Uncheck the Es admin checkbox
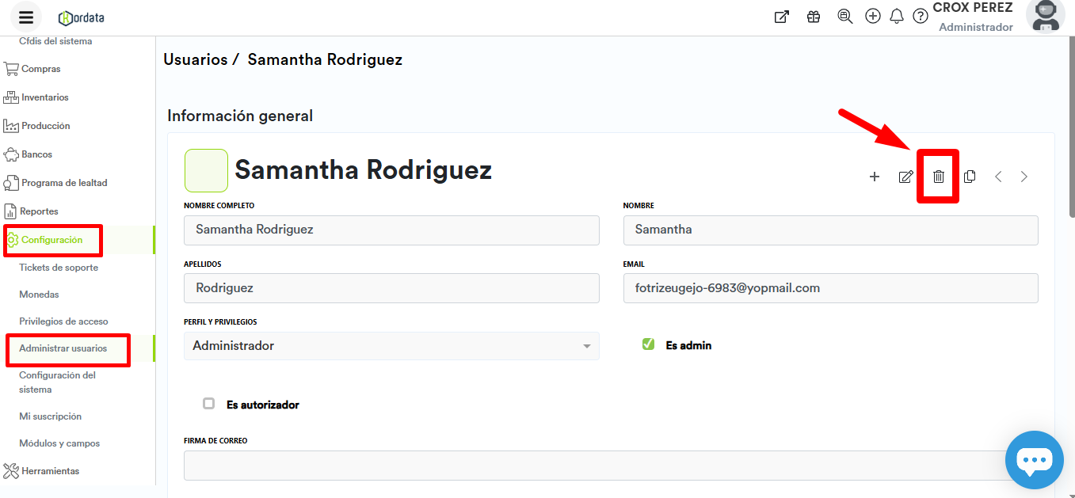Viewport: 1075px width, 498px height. tap(648, 344)
